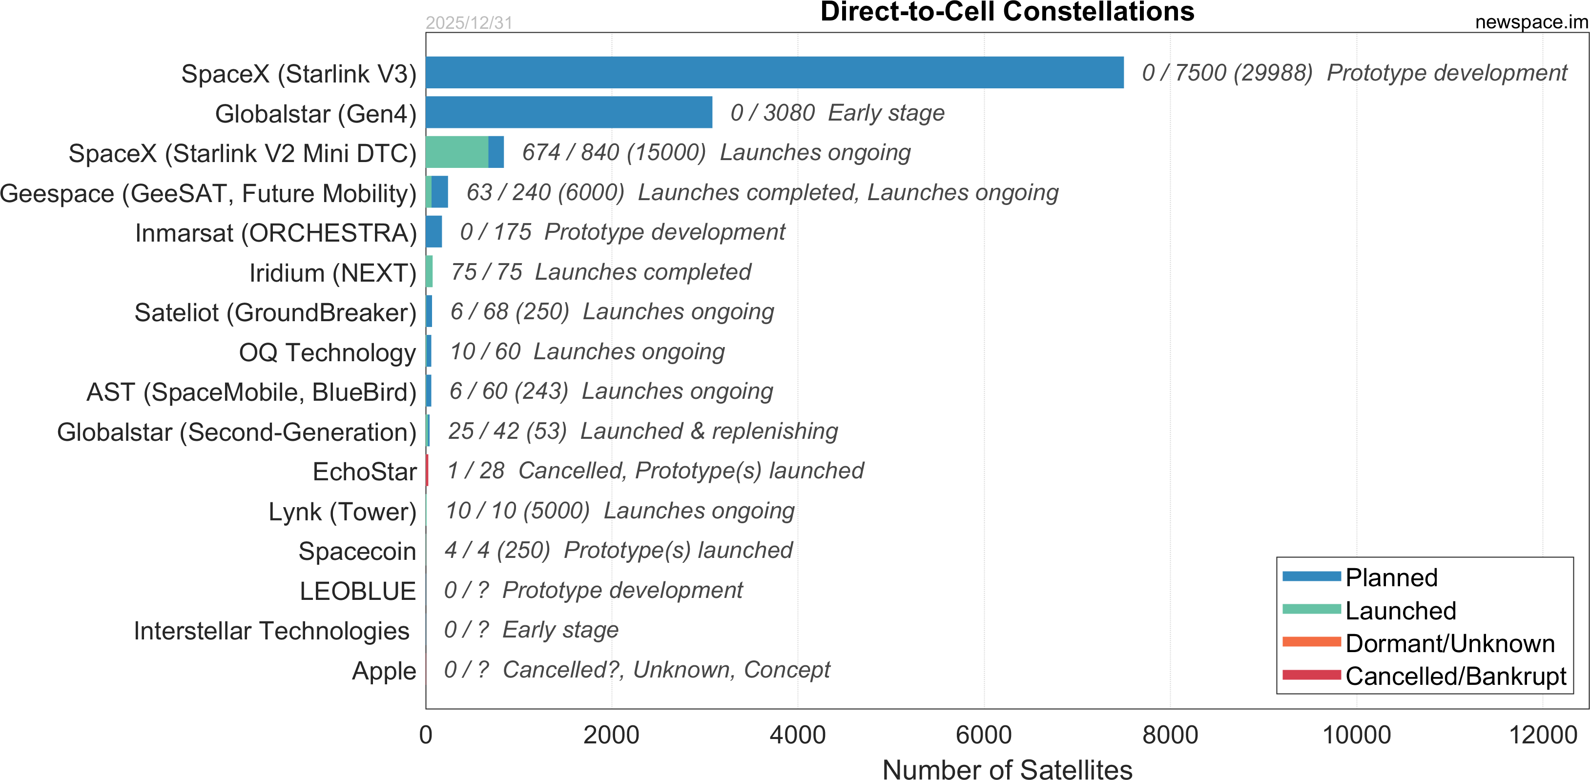Click the '674 / 840 (15000)' annotation text
The height and width of the screenshot is (780, 1590).
tap(613, 152)
